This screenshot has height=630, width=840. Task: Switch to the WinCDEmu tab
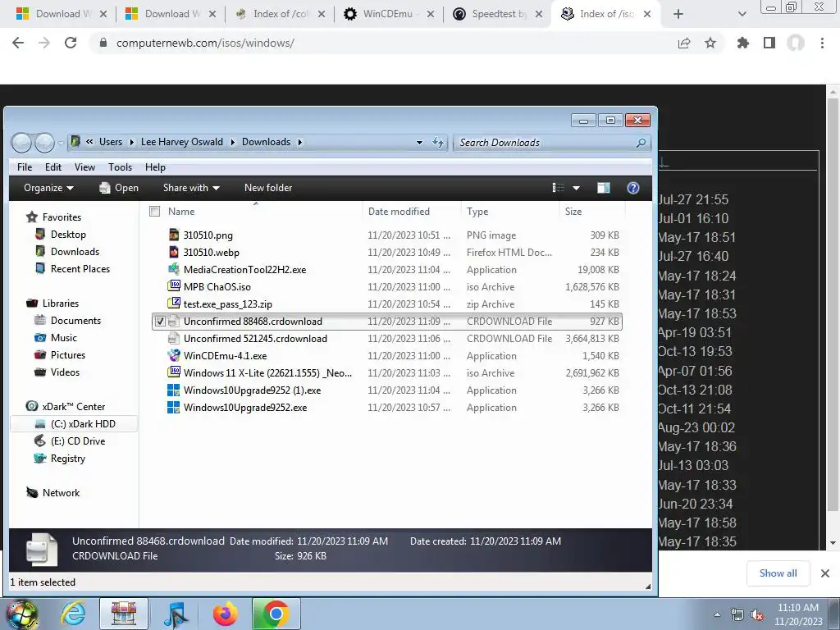pos(388,15)
